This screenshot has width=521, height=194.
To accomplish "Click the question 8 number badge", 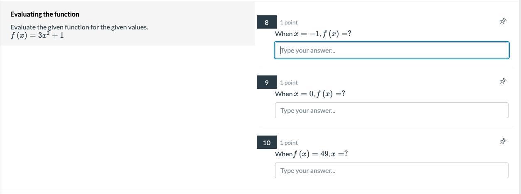I will pyautogui.click(x=266, y=22).
